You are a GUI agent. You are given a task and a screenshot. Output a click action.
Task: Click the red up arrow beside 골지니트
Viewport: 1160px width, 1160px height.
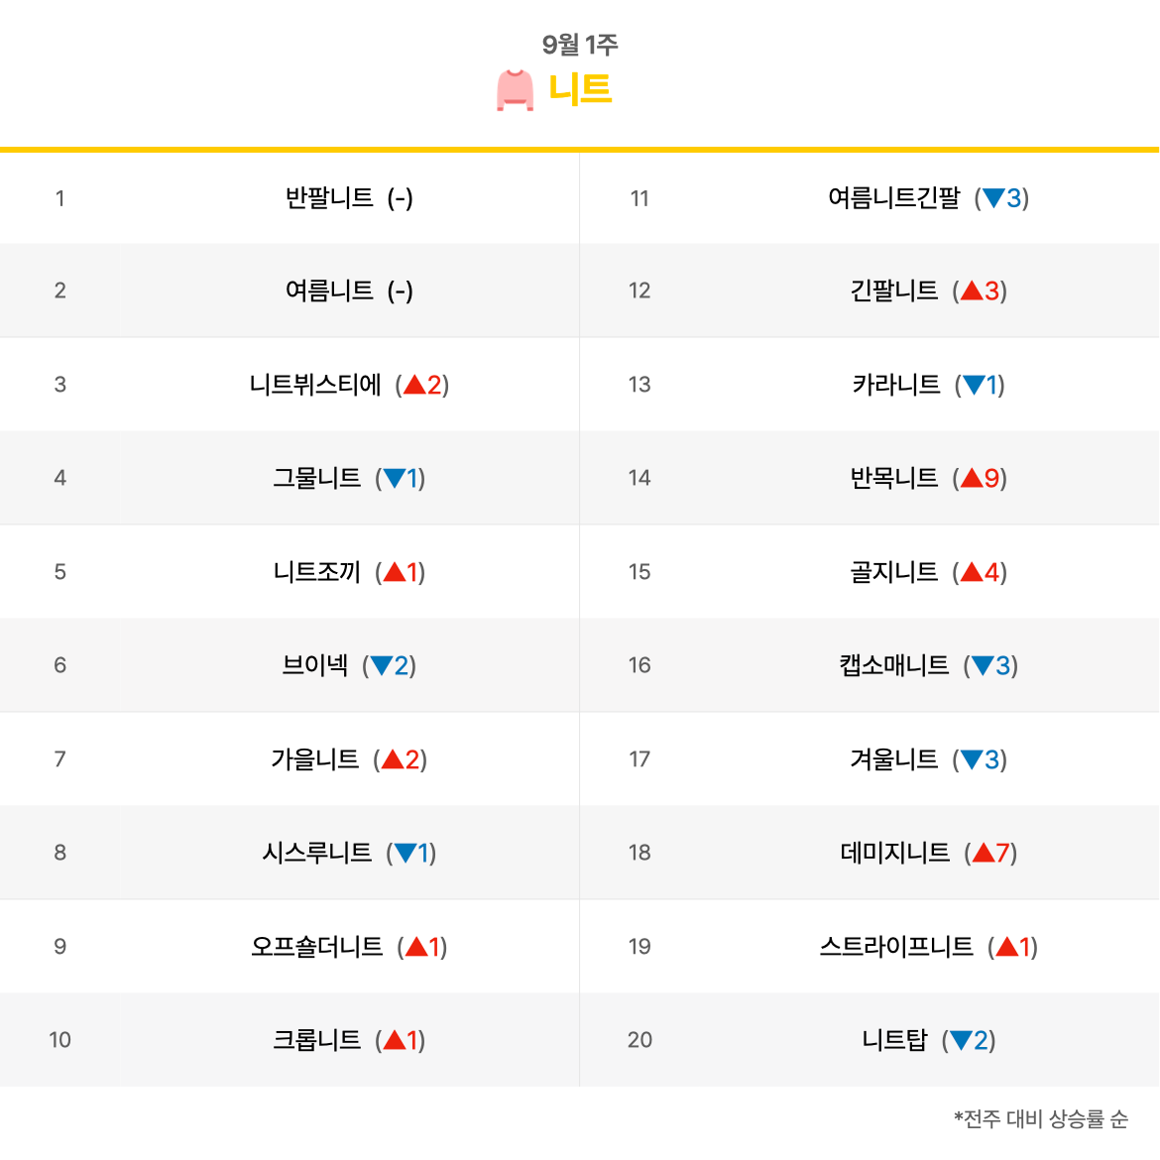pyautogui.click(x=972, y=572)
